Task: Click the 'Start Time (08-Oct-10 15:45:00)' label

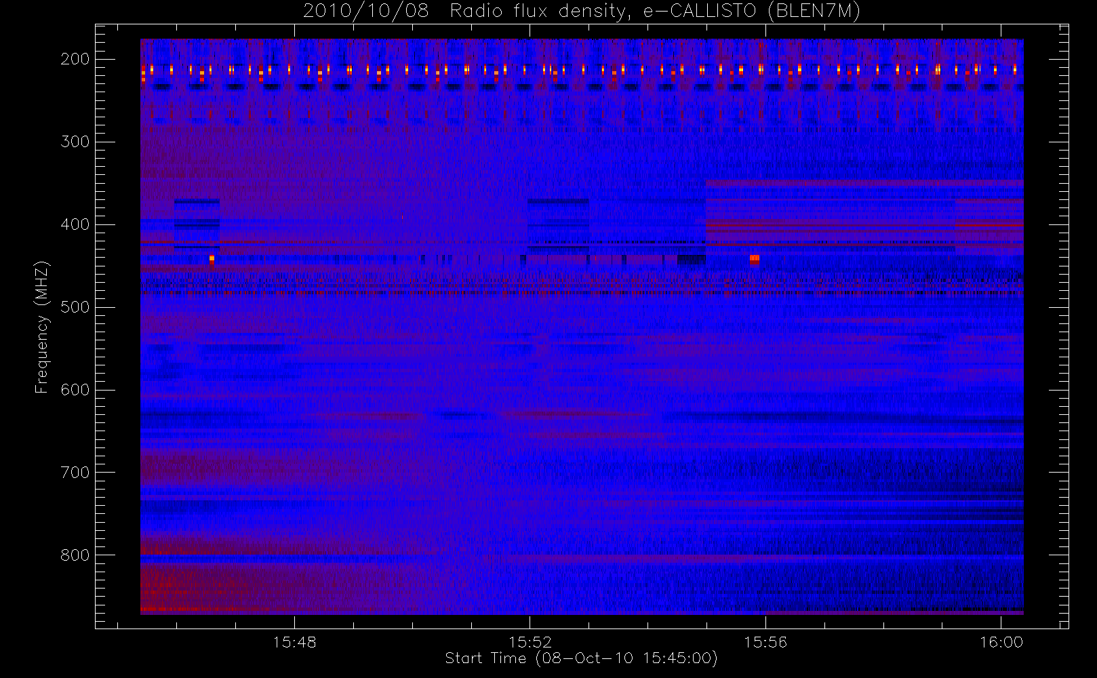Action: point(581,658)
